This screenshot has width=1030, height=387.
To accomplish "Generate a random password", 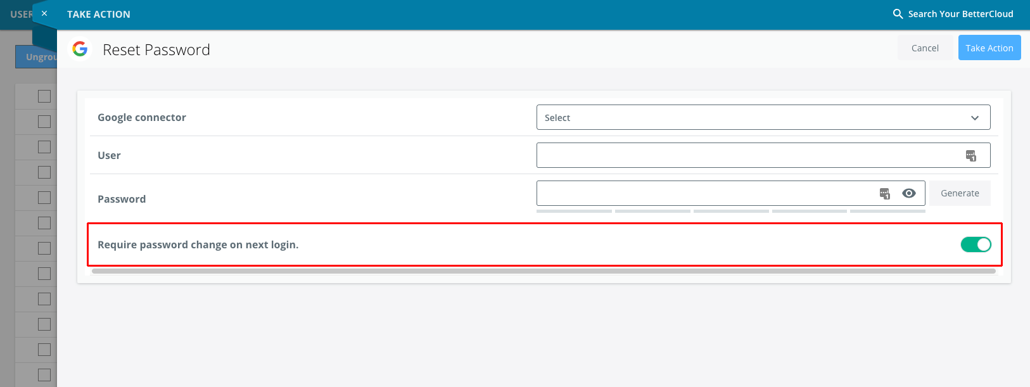I will point(960,193).
